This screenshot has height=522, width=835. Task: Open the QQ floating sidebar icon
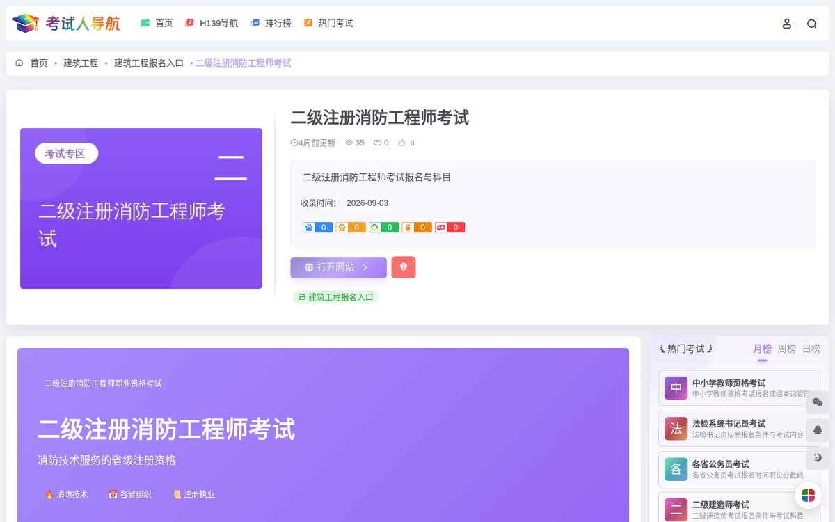tap(818, 430)
